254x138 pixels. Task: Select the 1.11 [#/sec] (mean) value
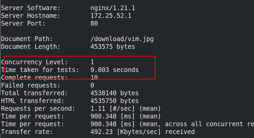(x=126, y=108)
